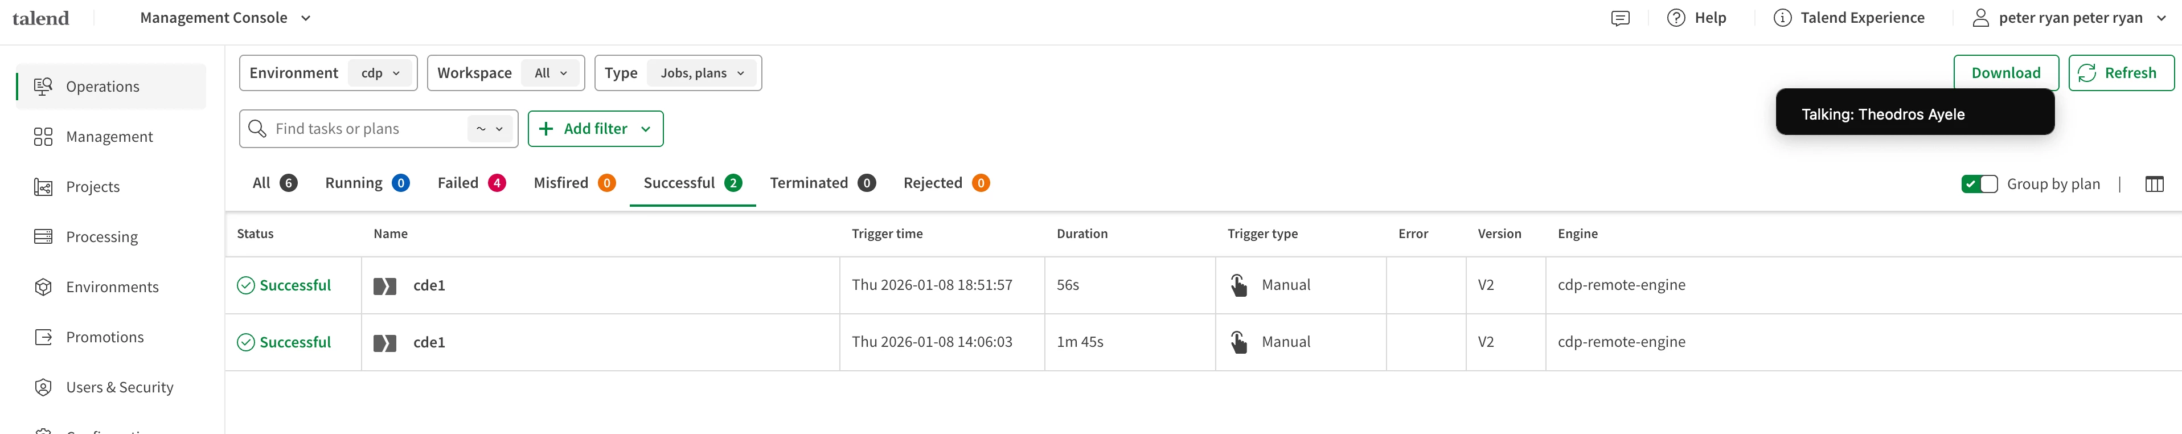Click task icon for cde1 at 18:51:57

tap(384, 286)
